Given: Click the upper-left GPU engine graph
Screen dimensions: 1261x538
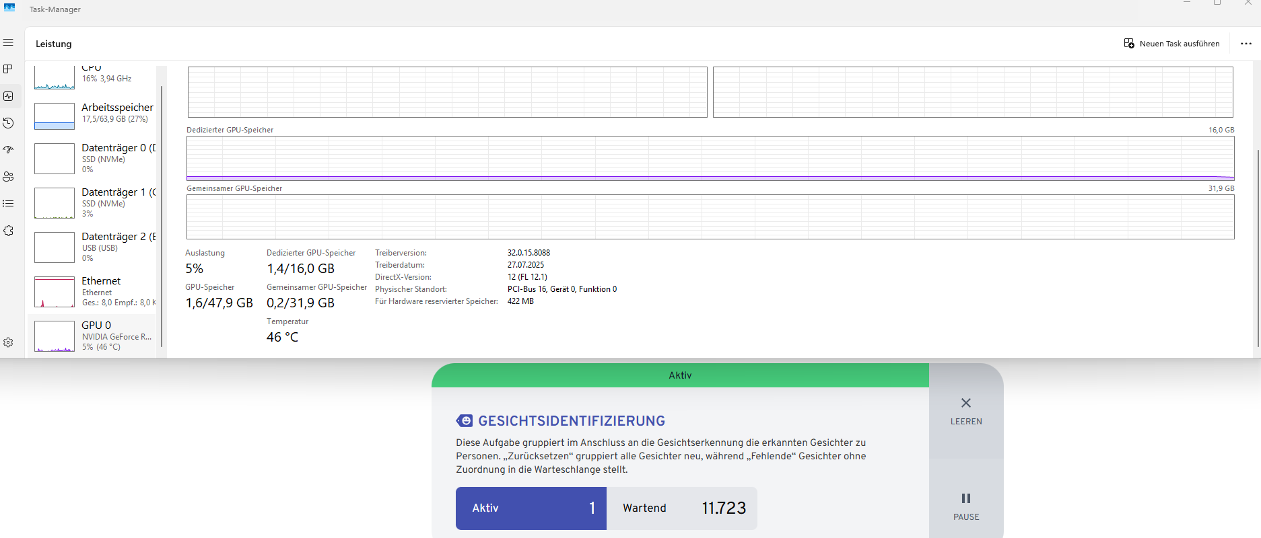Looking at the screenshot, I should (448, 92).
